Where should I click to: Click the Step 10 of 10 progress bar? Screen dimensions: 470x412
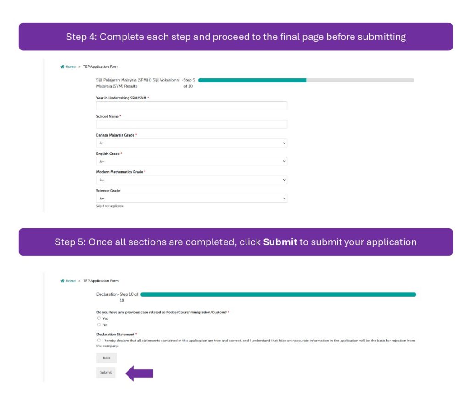(278, 294)
